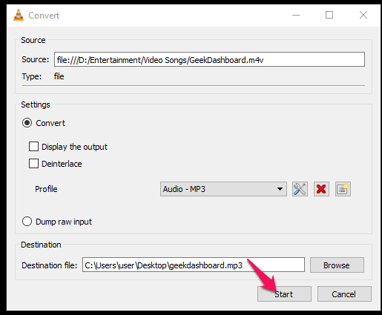Minimize the Convert dialog window

point(296,15)
